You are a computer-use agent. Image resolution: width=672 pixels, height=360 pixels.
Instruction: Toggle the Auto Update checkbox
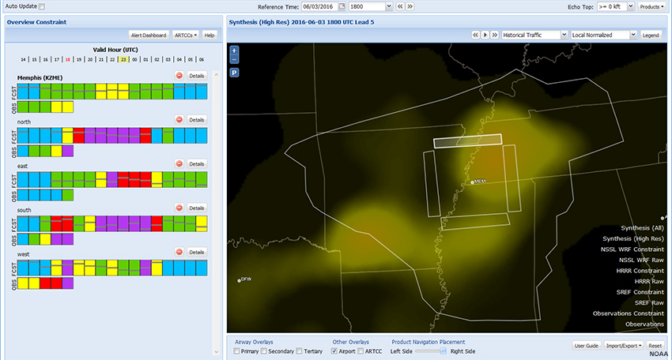click(42, 6)
